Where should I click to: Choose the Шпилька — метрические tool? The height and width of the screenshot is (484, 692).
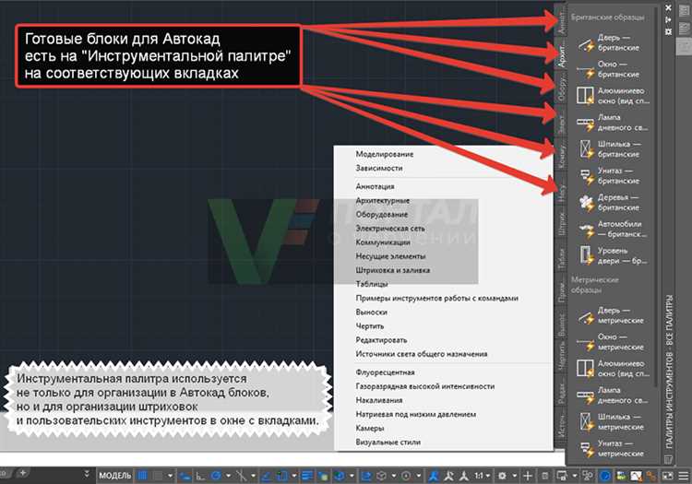tap(612, 421)
